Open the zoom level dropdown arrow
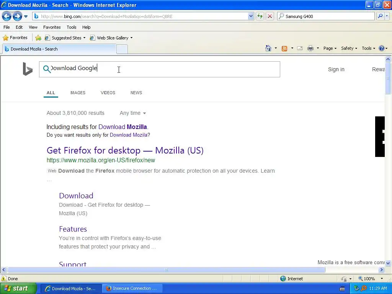Viewport: 392px width, 294px height. [382, 279]
